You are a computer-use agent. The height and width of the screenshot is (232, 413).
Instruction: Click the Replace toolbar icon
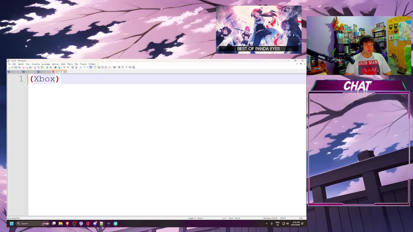click(59, 67)
